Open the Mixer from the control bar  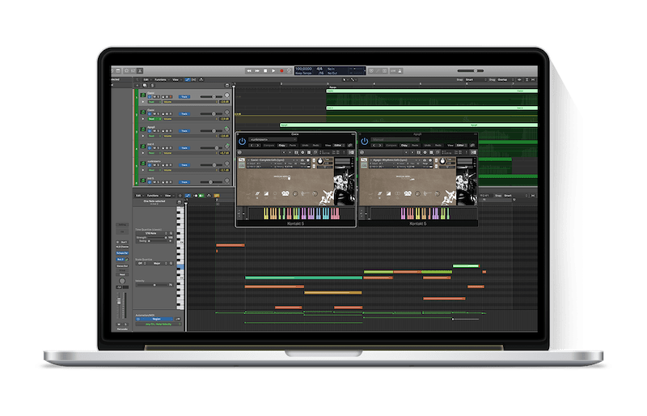point(133,71)
